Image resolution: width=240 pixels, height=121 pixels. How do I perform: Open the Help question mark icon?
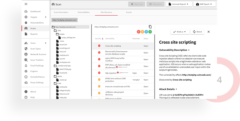click(x=26, y=97)
